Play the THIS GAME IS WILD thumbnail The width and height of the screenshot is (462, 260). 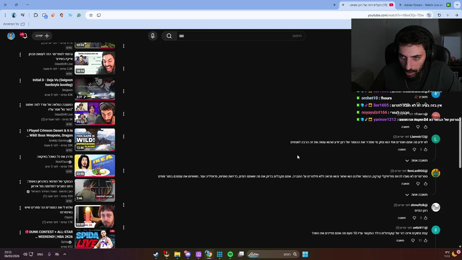95,139
